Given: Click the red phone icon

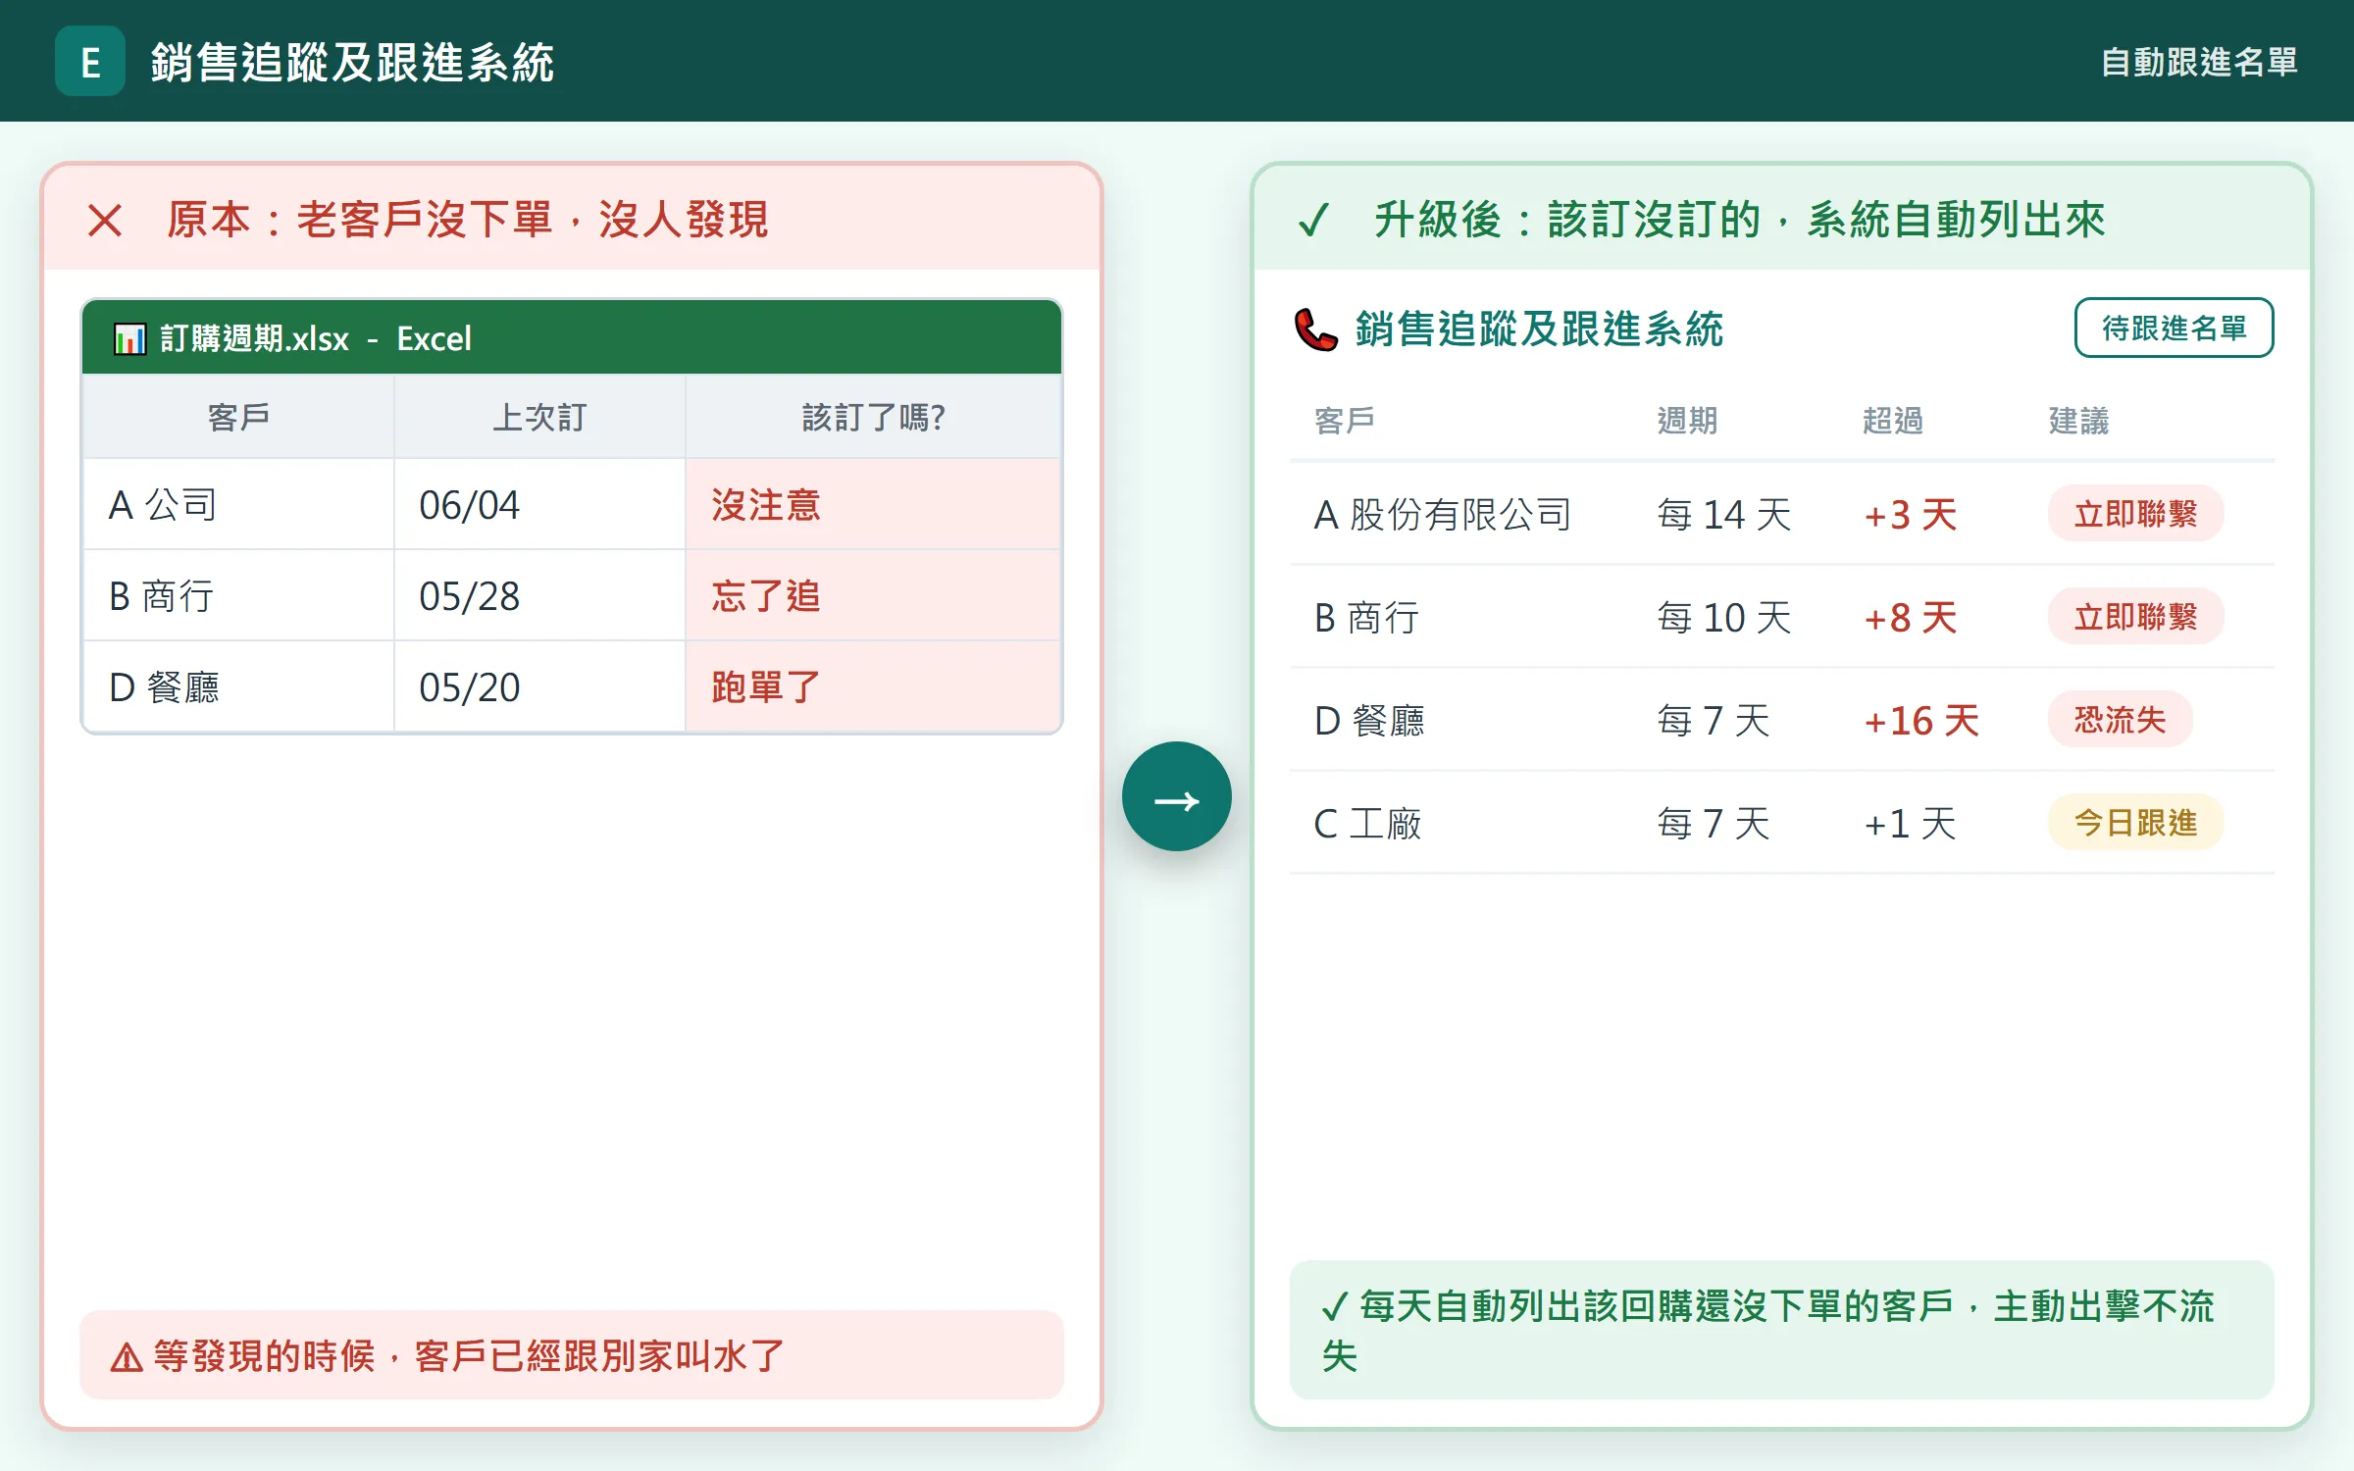Looking at the screenshot, I should (1316, 330).
